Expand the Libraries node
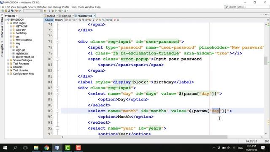 pos(8,67)
